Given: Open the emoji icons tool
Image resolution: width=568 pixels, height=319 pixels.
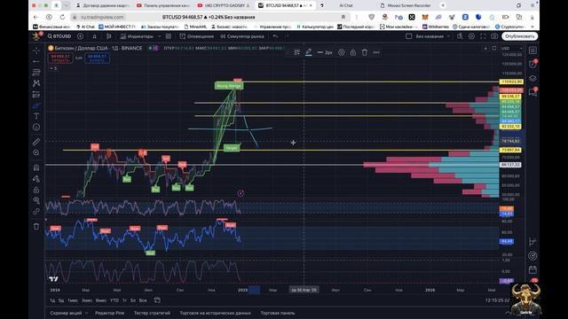Looking at the screenshot, I should click(x=36, y=127).
